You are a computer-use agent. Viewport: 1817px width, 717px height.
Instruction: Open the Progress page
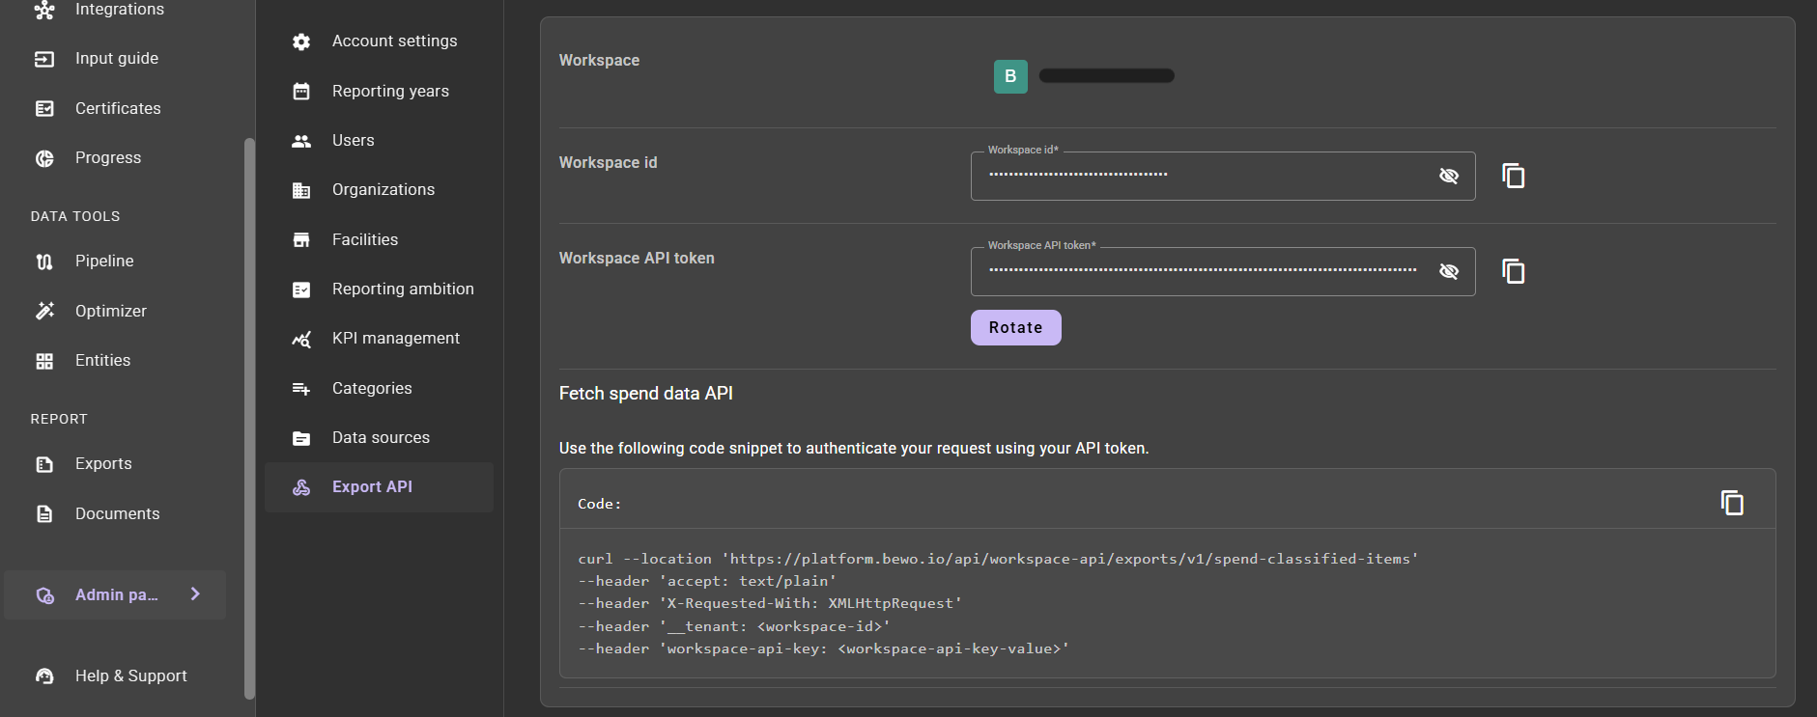click(x=108, y=158)
